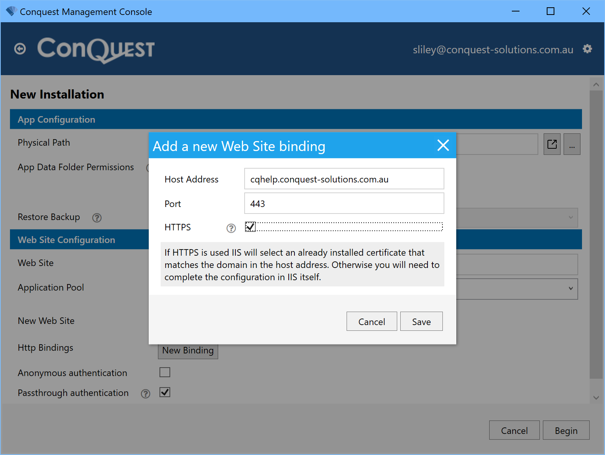Click the "Http Bindings" label
The height and width of the screenshot is (455, 605).
coord(45,348)
